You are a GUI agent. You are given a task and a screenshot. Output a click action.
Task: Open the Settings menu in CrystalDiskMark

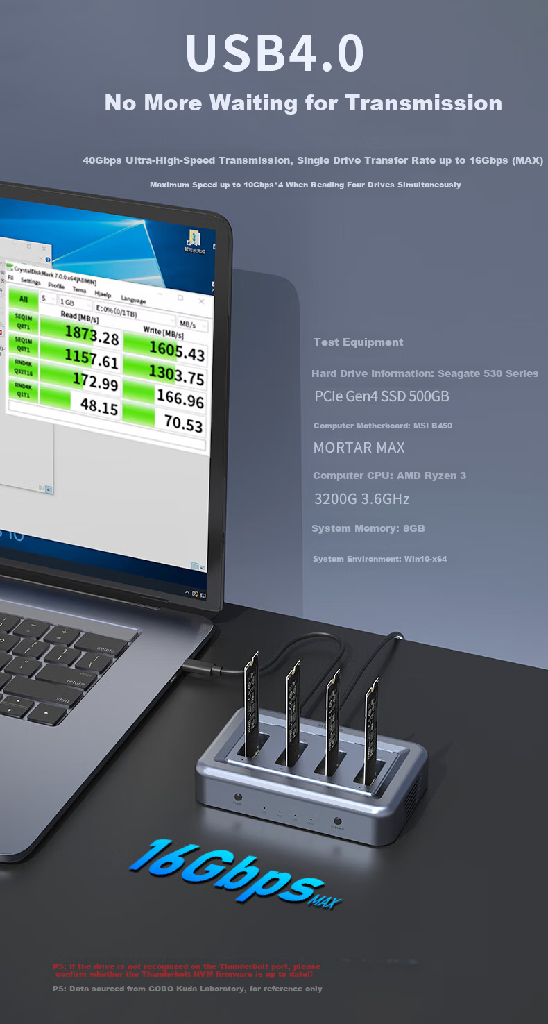[x=31, y=281]
